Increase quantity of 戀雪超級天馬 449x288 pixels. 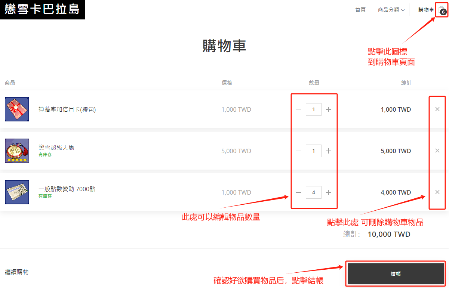329,151
